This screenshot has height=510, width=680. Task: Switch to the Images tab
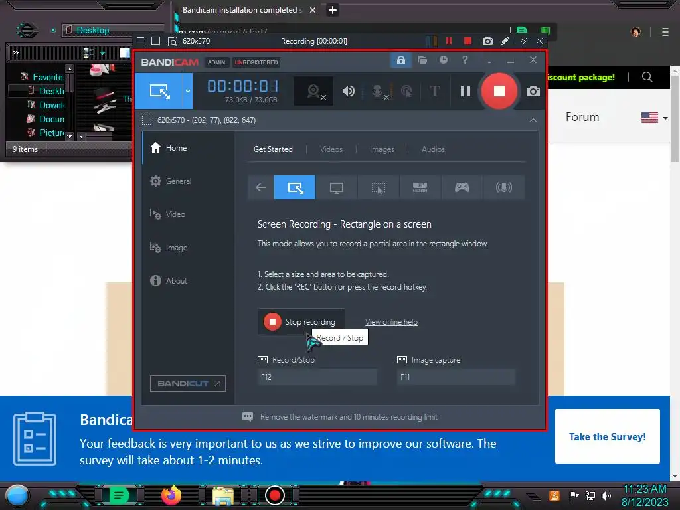click(382, 149)
